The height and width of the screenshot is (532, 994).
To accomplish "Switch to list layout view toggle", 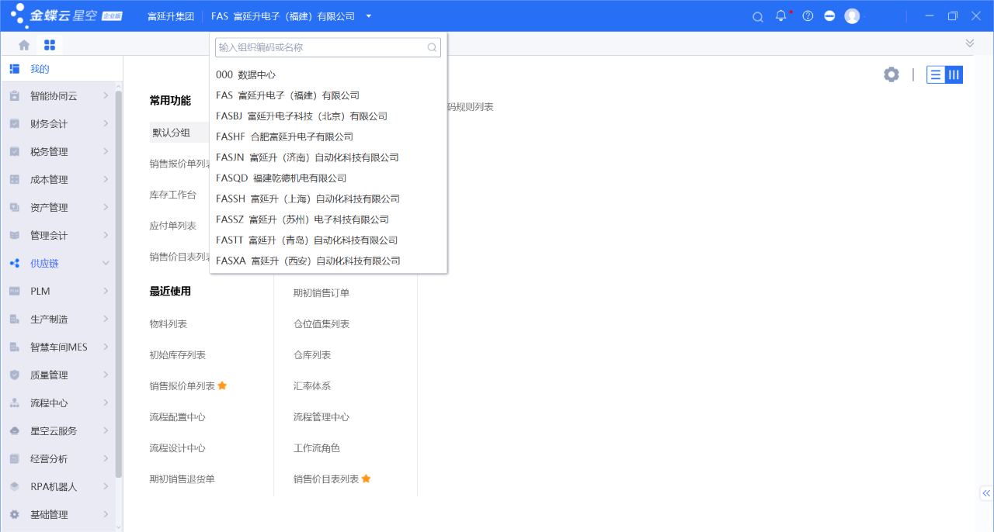I will (x=936, y=74).
